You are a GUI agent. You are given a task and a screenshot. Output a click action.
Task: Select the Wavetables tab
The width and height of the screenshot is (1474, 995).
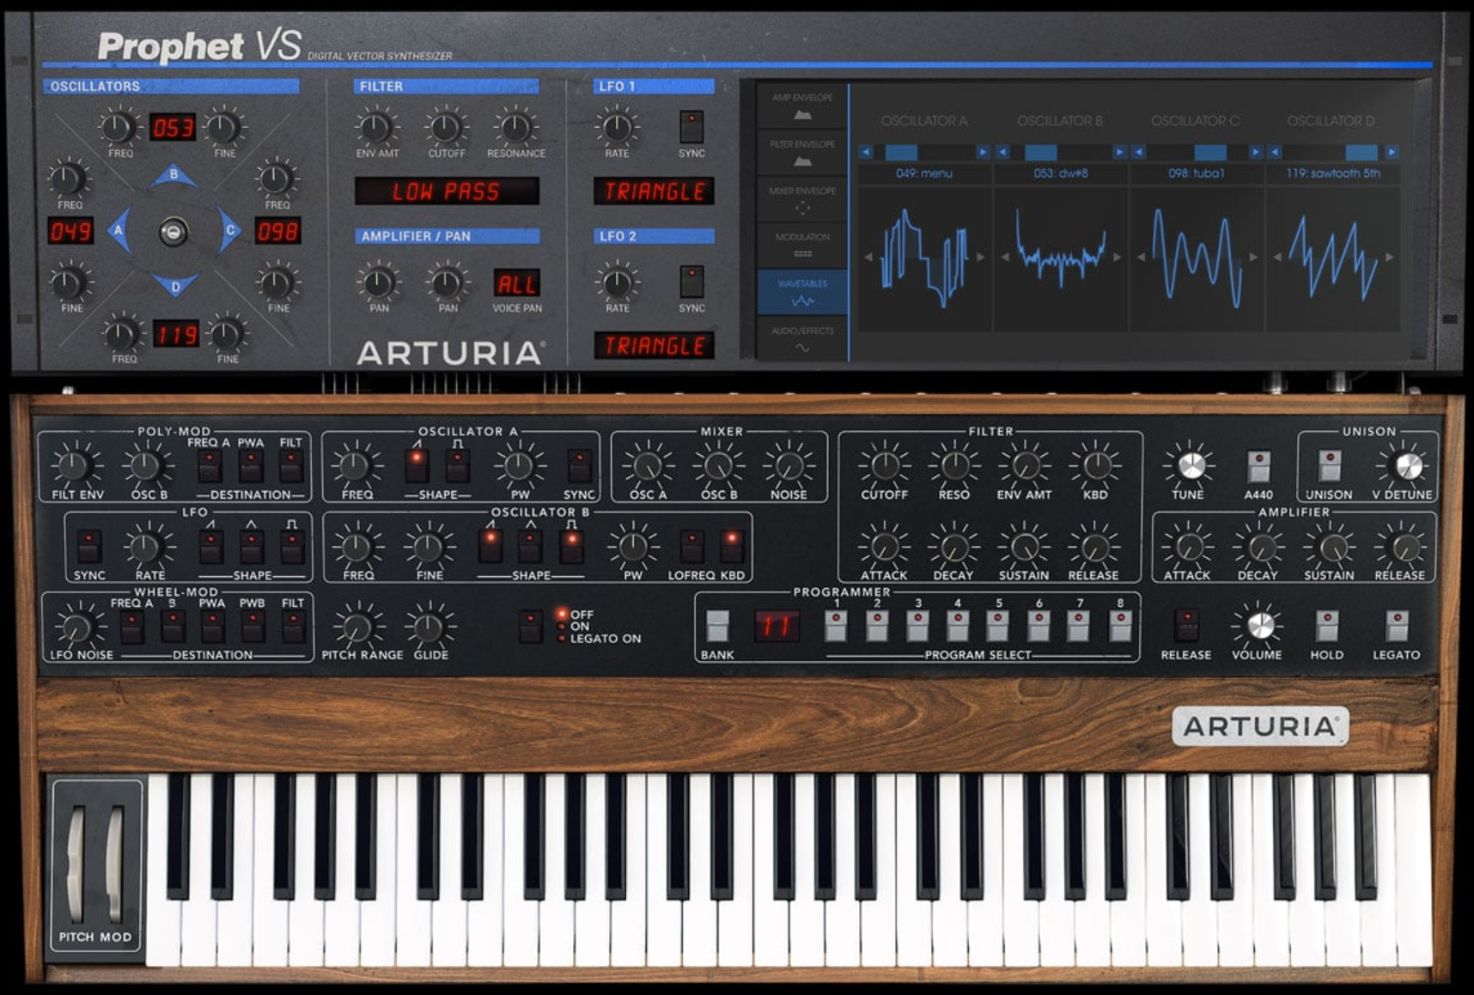coord(802,292)
